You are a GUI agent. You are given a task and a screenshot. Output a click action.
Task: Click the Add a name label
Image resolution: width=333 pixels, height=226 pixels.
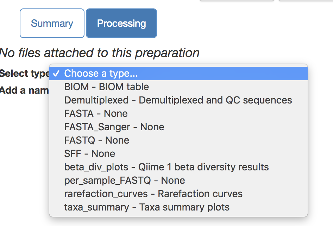(x=24, y=90)
